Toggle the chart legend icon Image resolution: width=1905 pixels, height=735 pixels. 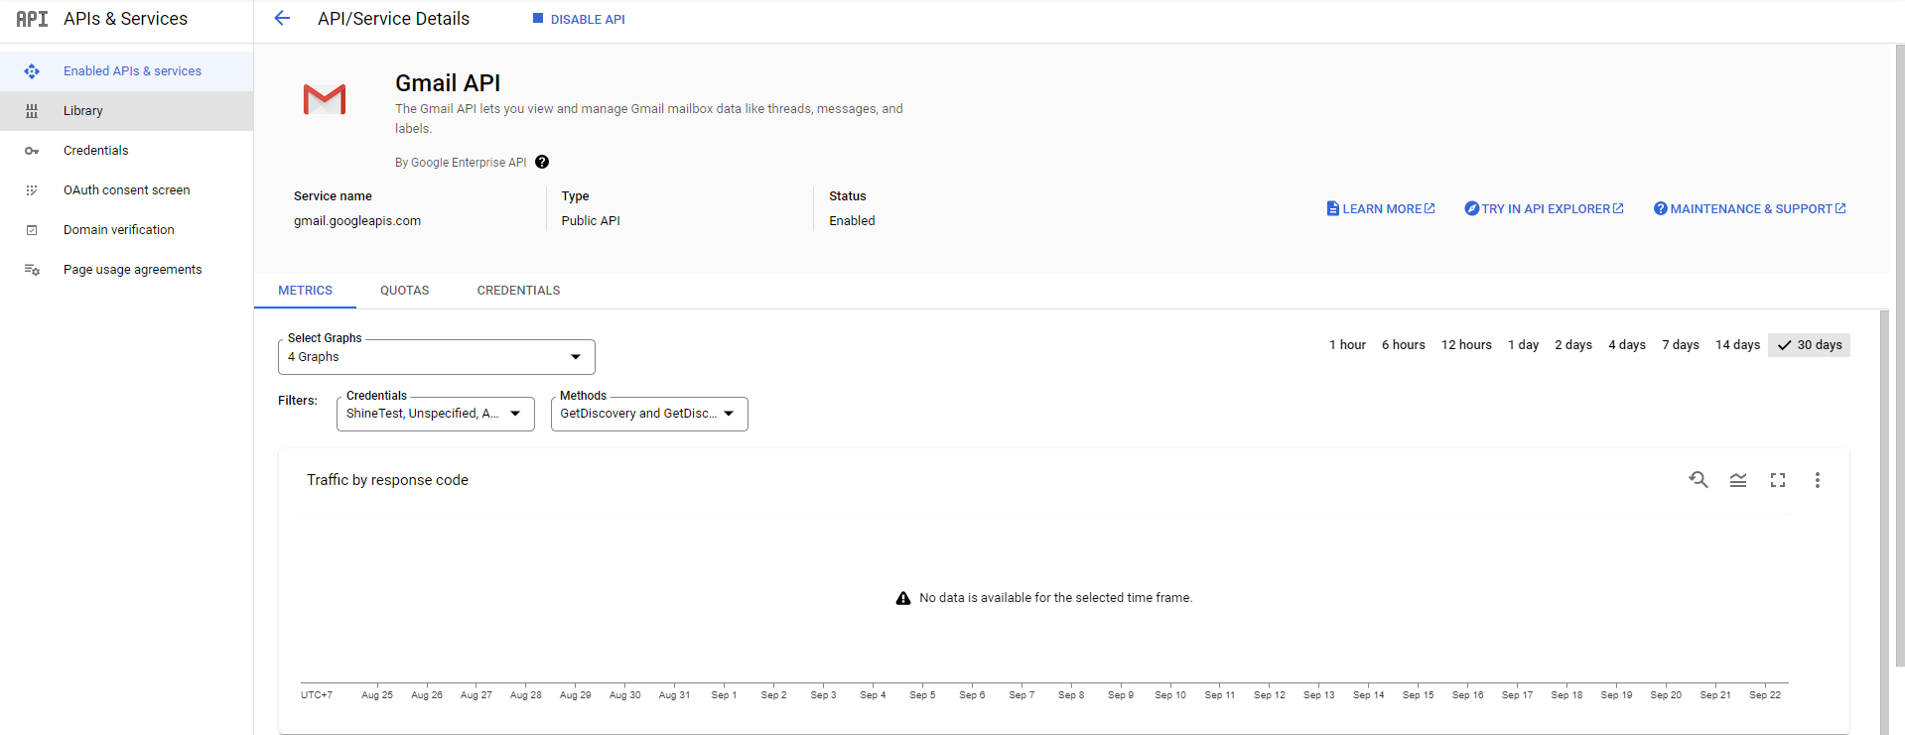(x=1738, y=480)
